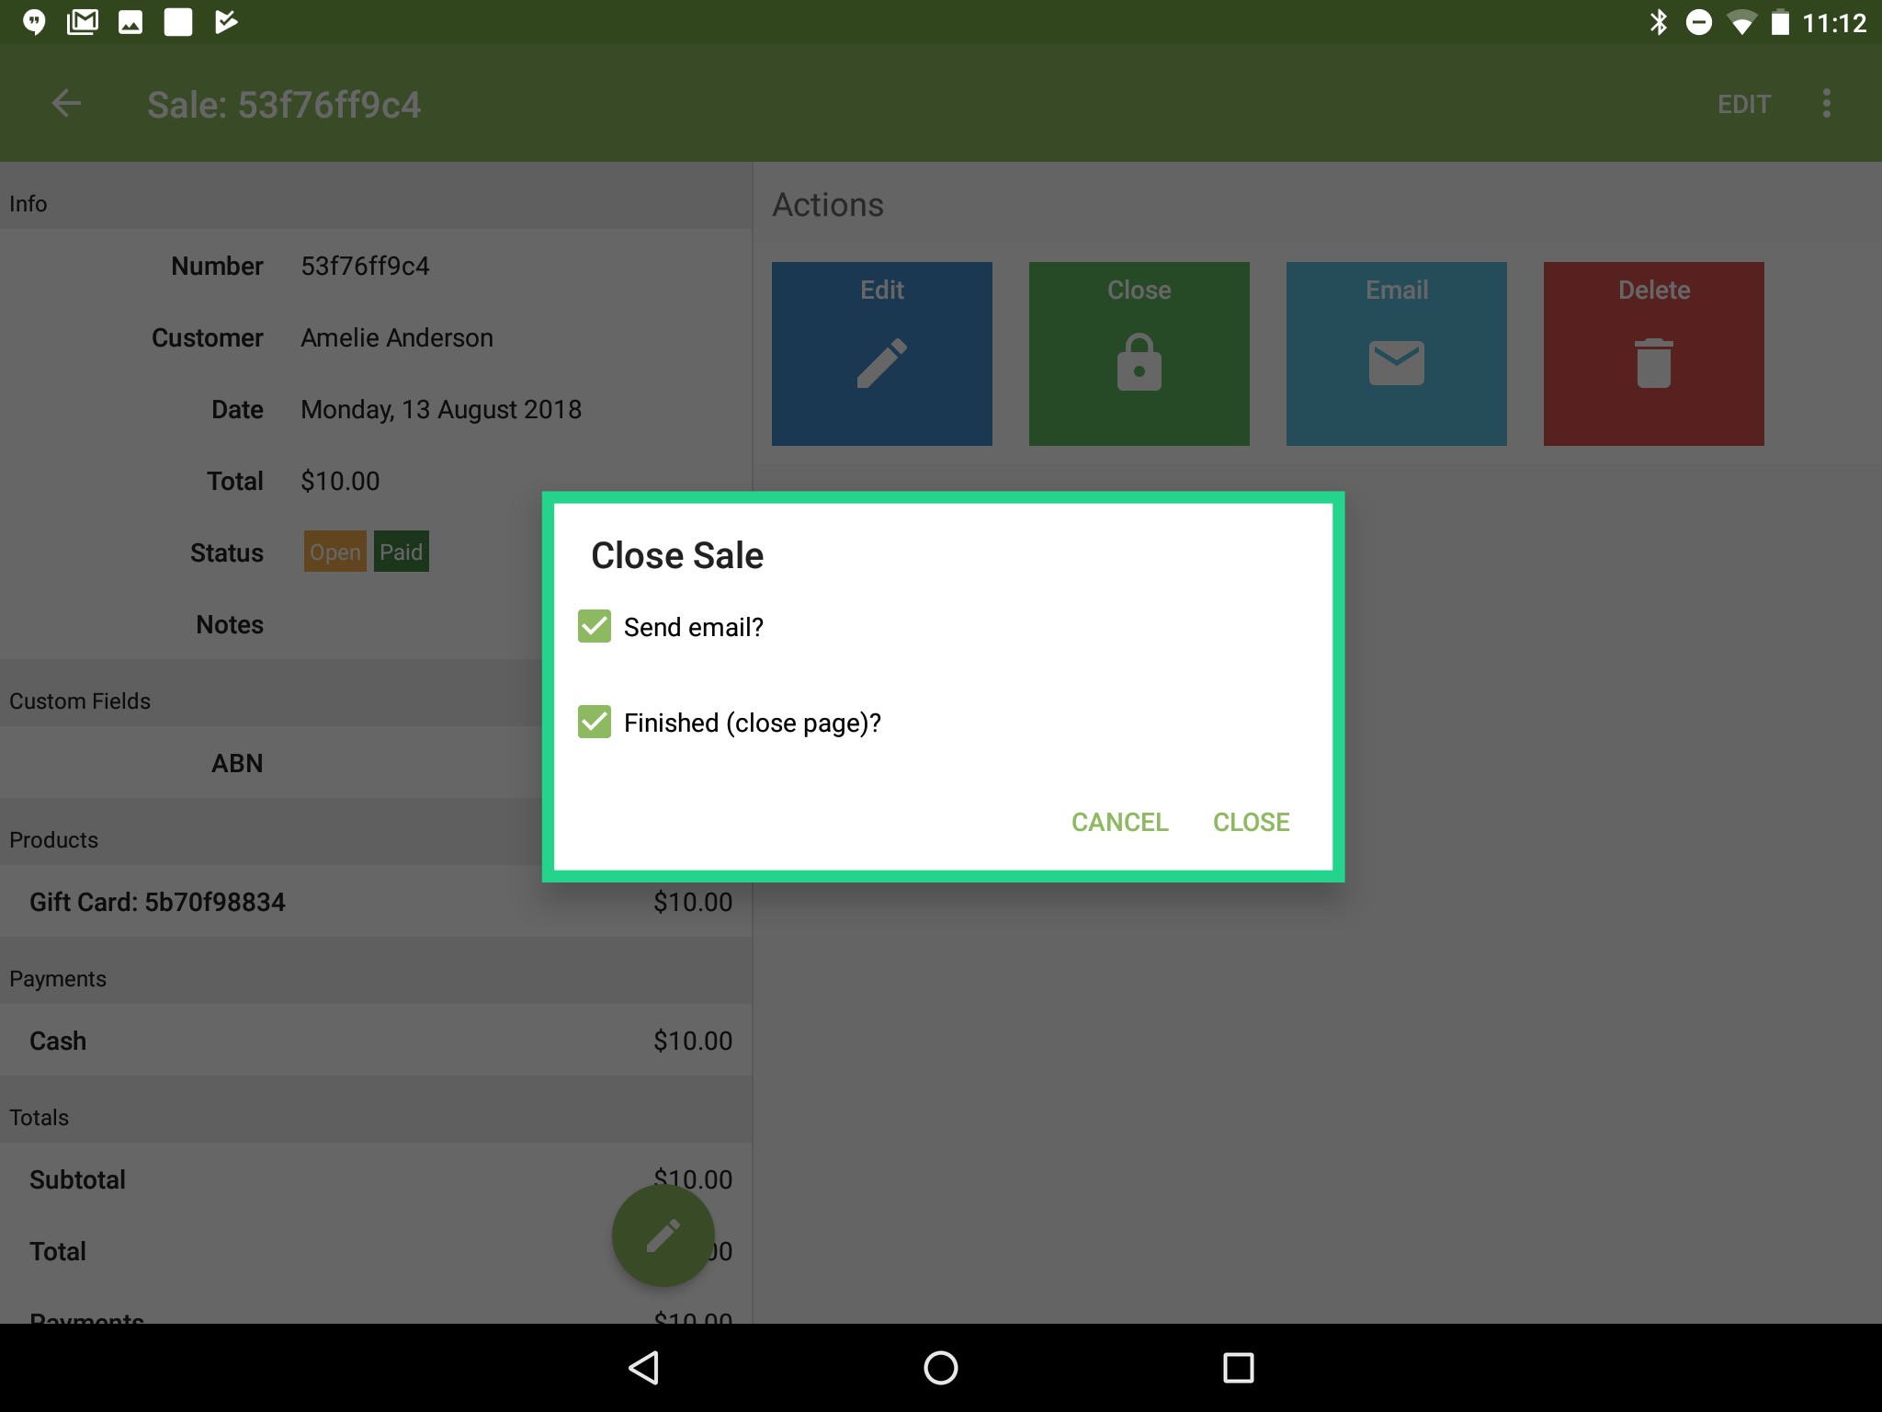Tap the do-not-disturb status icon
The image size is (1882, 1412).
(1699, 22)
